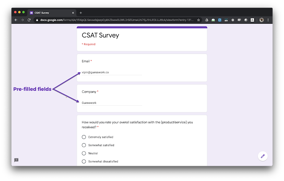This screenshot has width=284, height=181.
Task: Pick the Somewhat dissatisfied option
Action: (84, 161)
